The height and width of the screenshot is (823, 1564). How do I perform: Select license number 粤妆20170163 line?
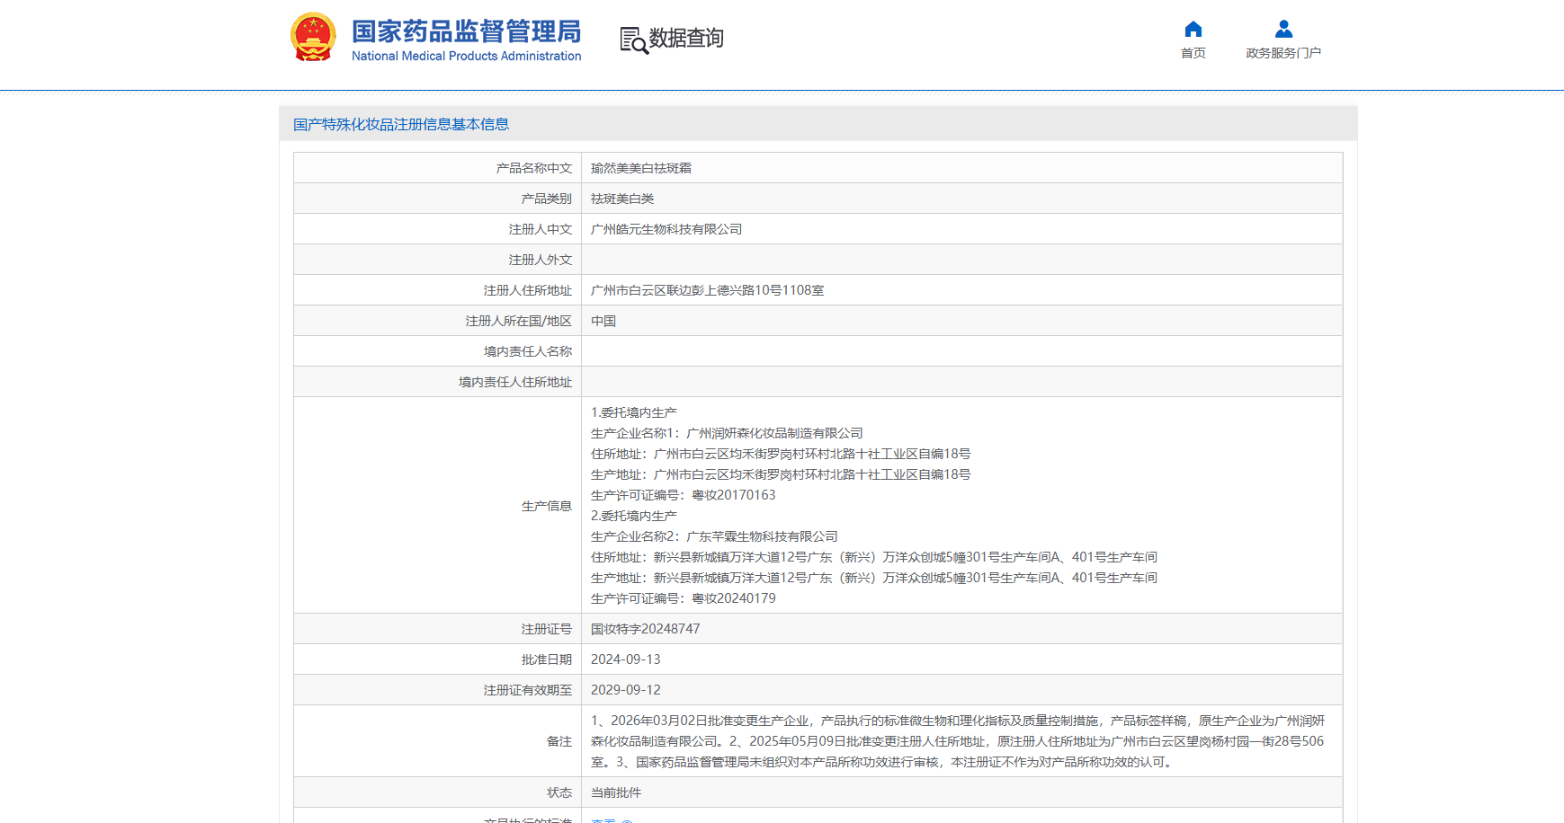click(683, 495)
